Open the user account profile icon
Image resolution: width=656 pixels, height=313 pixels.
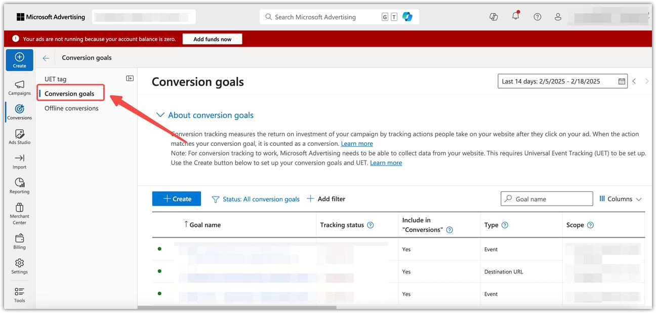click(558, 17)
